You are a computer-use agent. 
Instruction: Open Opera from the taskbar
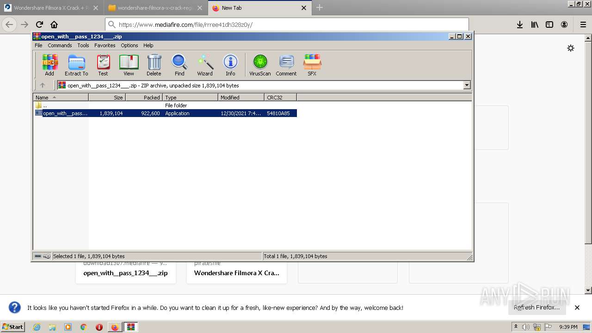pos(99,327)
